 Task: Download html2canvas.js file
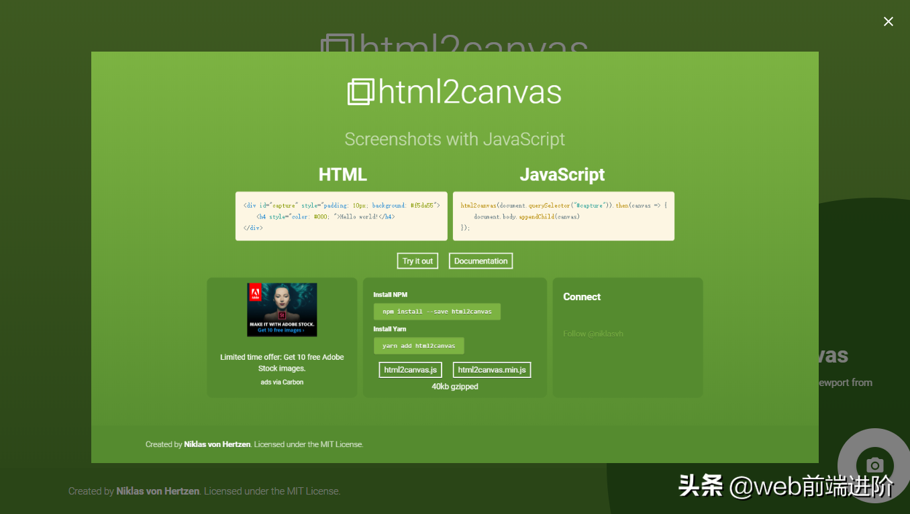410,370
